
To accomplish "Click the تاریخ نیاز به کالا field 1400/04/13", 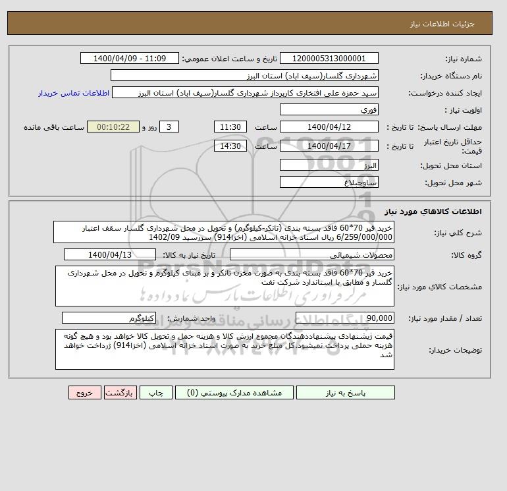I will (110, 254).
